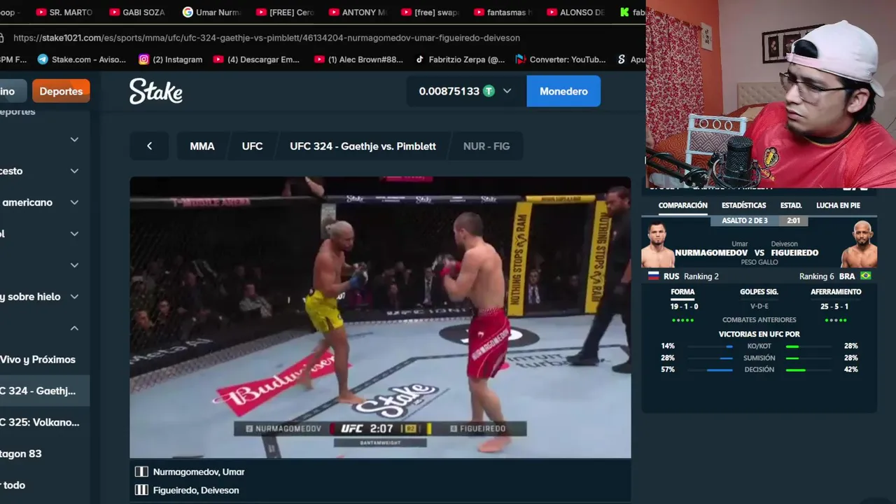The width and height of the screenshot is (896, 504).
Task: Click the Brazilian flag next to BRA
Action: point(866,276)
